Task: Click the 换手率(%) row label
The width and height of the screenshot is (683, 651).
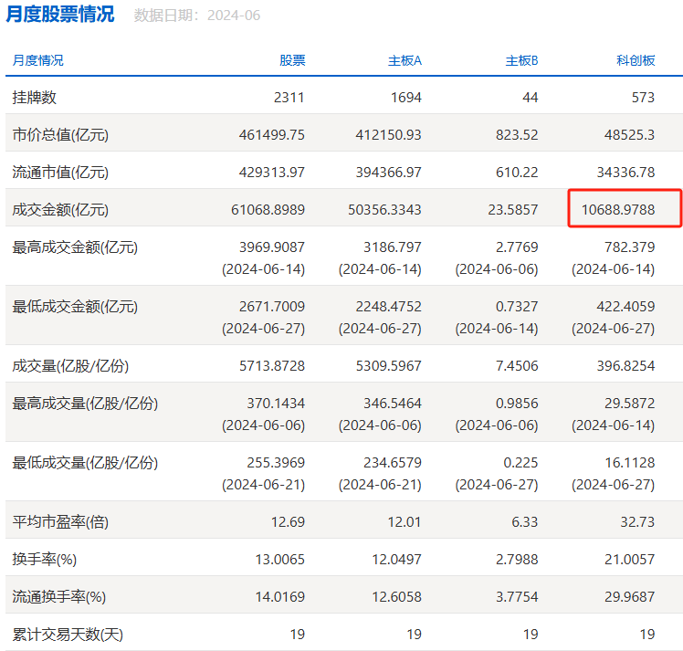Action: pyautogui.click(x=46, y=559)
